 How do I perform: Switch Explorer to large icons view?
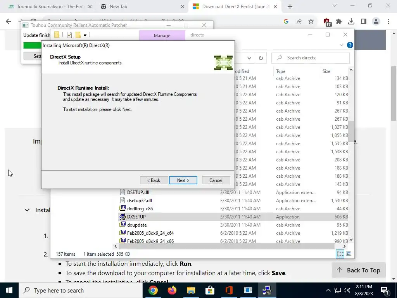click(349, 254)
